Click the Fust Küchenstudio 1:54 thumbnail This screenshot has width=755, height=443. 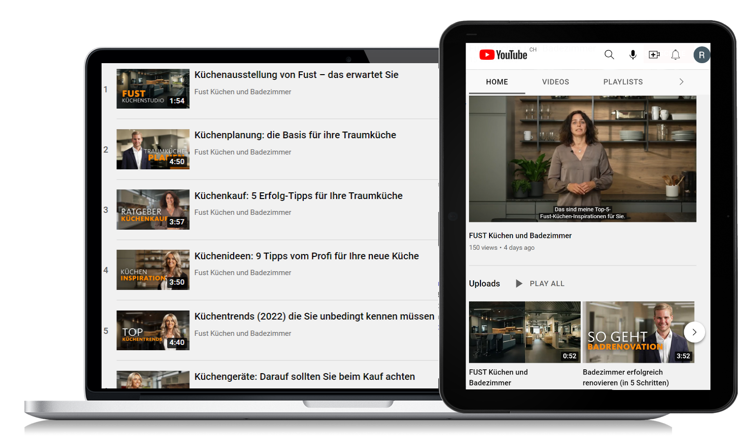(153, 89)
